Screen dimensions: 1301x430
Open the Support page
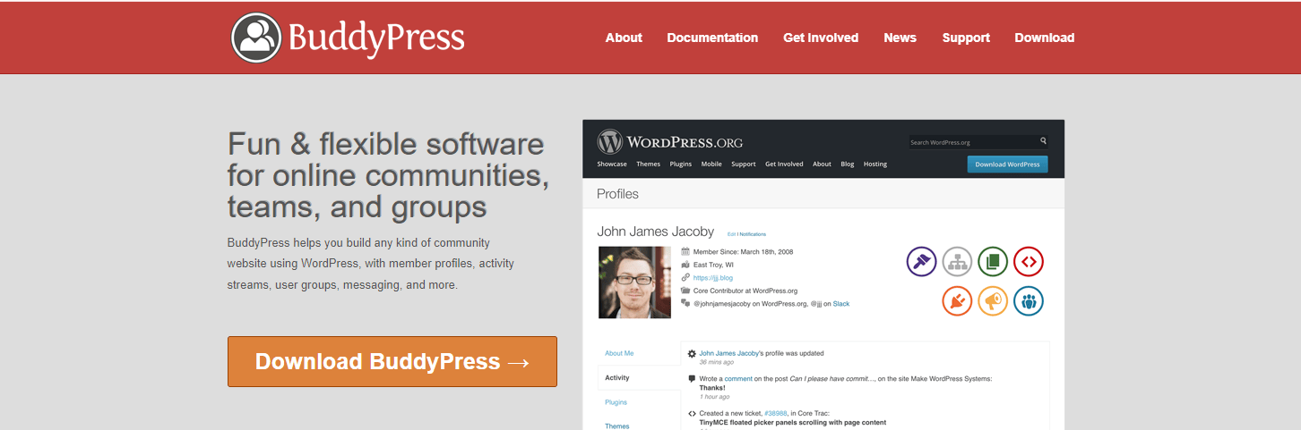pyautogui.click(x=966, y=38)
